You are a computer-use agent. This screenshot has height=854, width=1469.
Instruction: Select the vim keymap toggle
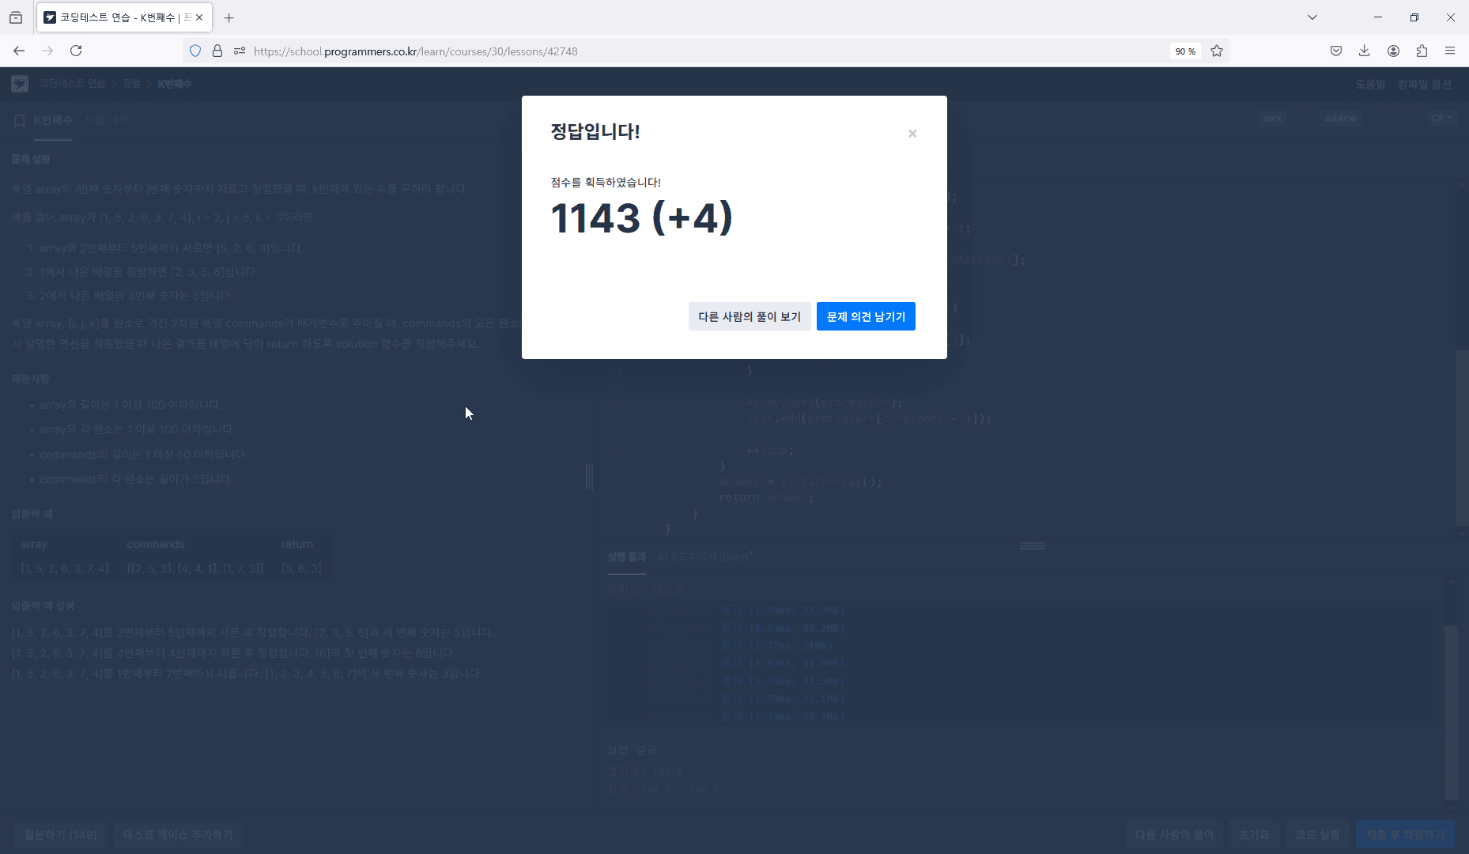[x=1374, y=118]
